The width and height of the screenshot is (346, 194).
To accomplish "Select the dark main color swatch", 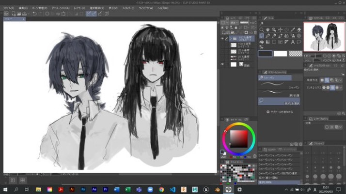I will 265,54.
